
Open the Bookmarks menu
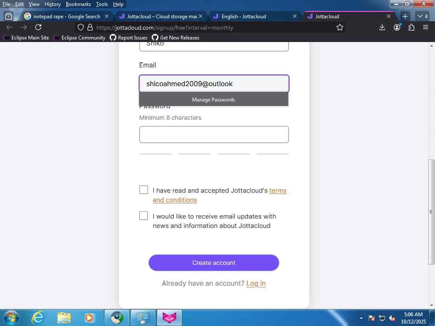coord(78,4)
